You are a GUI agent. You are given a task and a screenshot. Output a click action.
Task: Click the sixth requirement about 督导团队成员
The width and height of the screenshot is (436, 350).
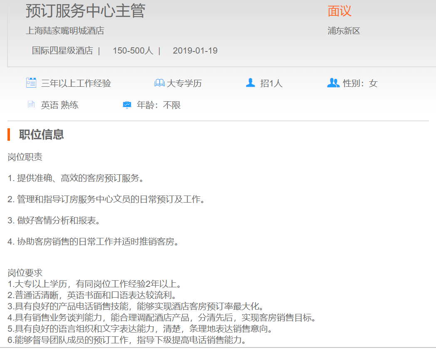(127, 340)
